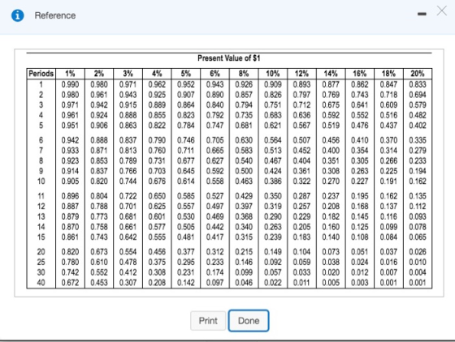Click period number 13 row label

coord(41,216)
